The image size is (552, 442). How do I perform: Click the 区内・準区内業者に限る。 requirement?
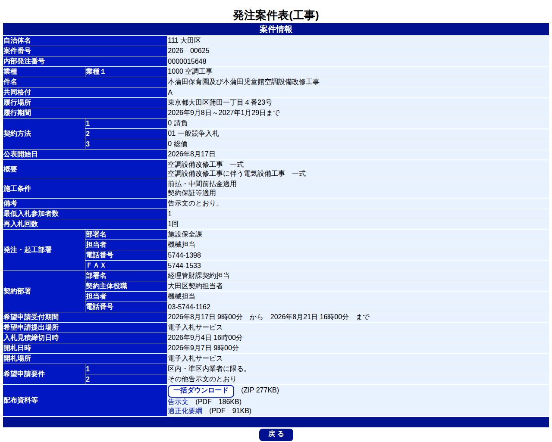coord(208,369)
